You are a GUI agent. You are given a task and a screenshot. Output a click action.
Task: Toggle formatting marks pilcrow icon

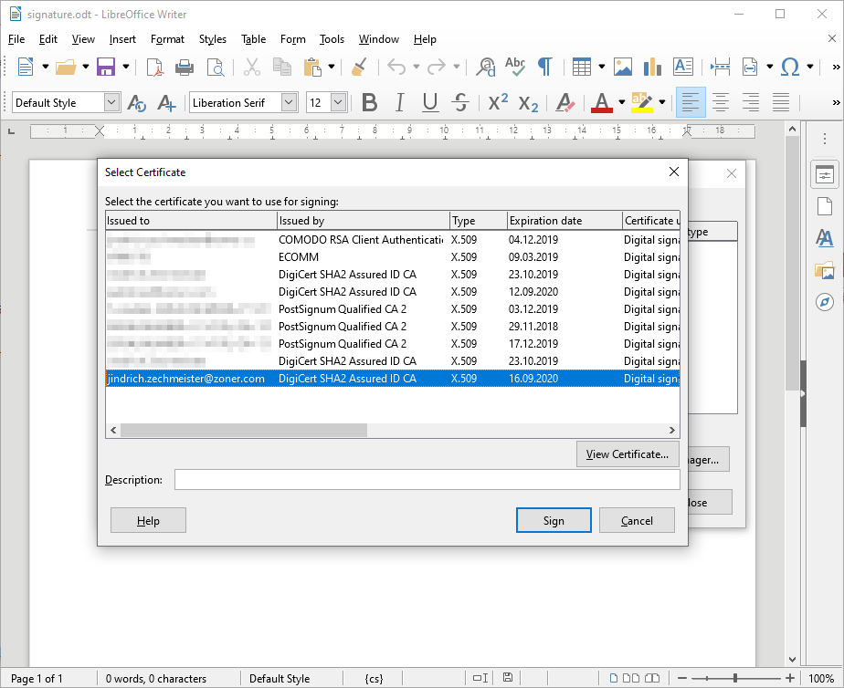545,68
